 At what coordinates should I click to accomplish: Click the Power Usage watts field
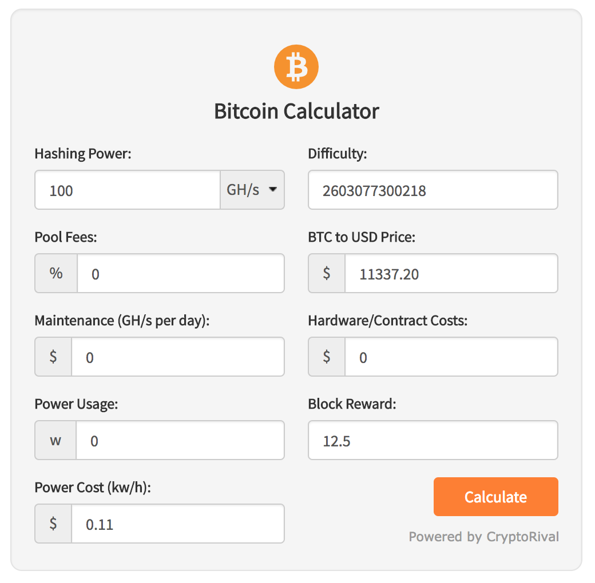[x=180, y=440]
